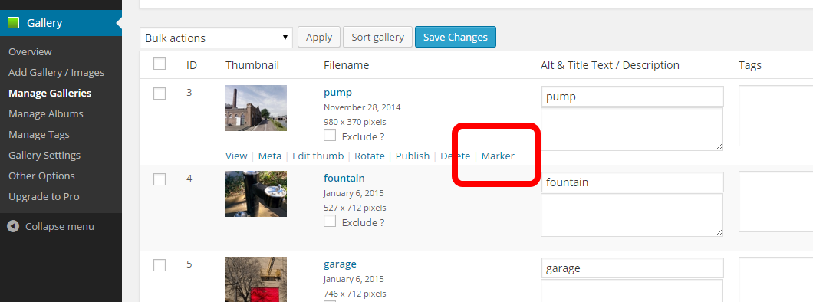Toggle the select-all checkbox in header
Screen dimensions: 813x302
160,64
